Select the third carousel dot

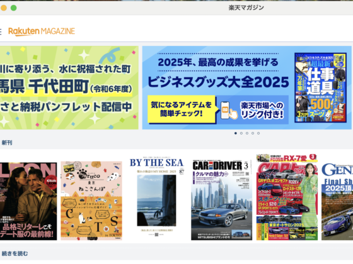click(x=247, y=133)
